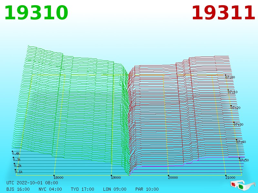Image resolution: width=258 pixels, height=193 pixels.
Task: Click the LON 09:00 time
Action: (x=115, y=189)
